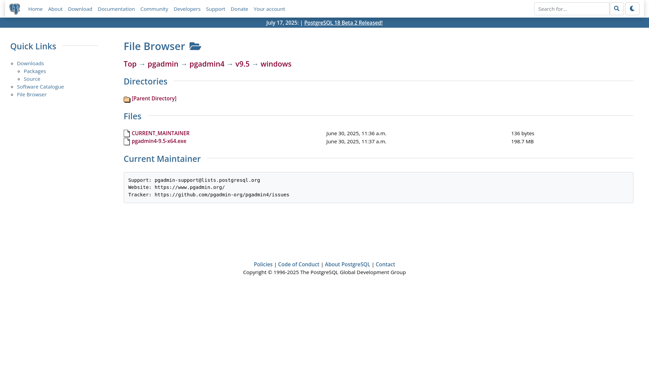
Task: Go to Top in breadcrumb
Action: click(x=130, y=64)
